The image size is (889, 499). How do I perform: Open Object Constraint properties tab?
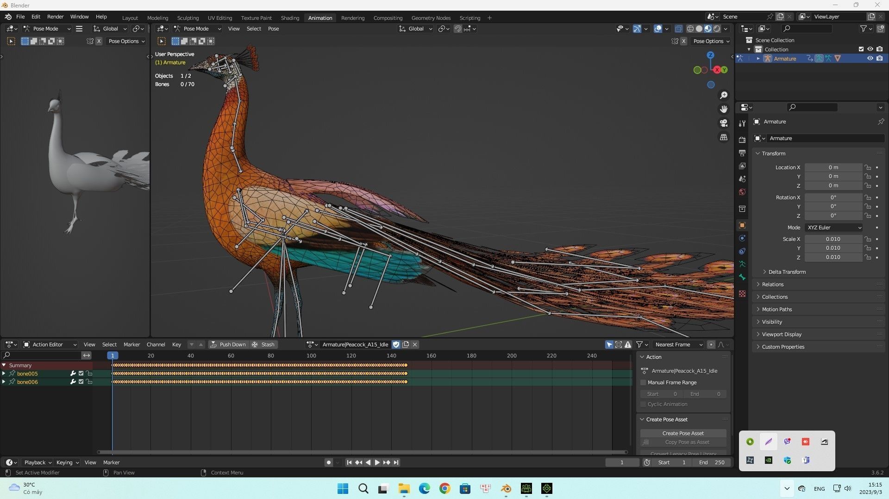click(742, 251)
